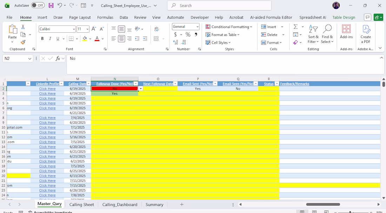Click the Italic formatting icon

click(x=50, y=39)
